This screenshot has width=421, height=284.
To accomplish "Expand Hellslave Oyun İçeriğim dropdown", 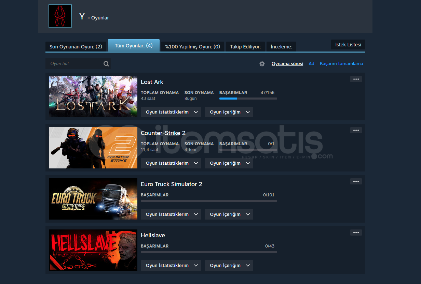I will (x=229, y=266).
